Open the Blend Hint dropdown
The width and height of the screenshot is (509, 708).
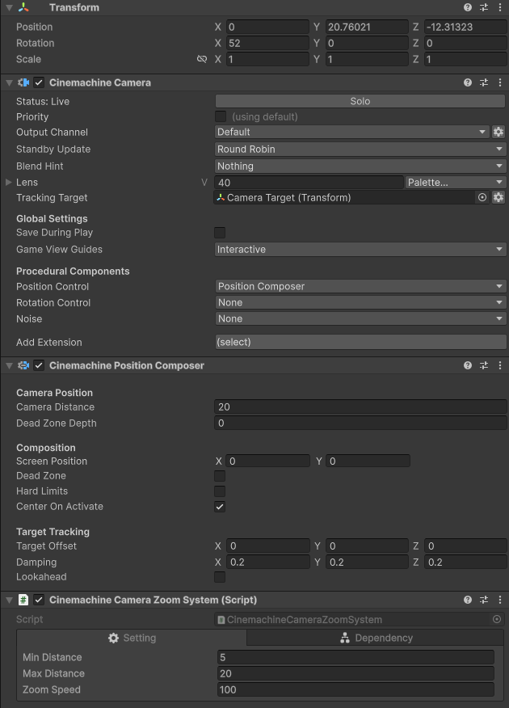[x=360, y=166]
